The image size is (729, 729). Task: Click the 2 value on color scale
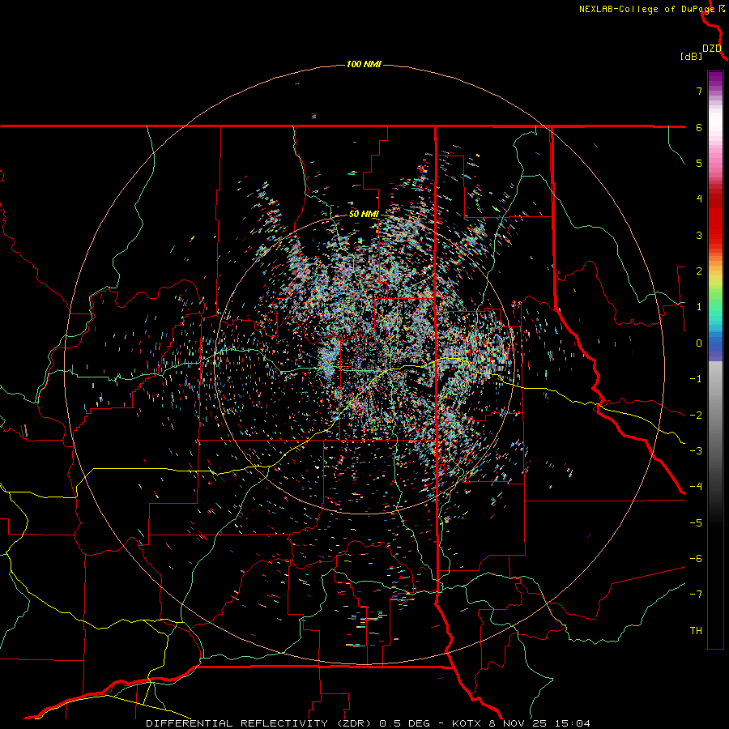699,271
